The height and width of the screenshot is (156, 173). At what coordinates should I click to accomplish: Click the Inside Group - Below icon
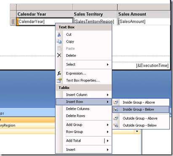tap(116, 109)
